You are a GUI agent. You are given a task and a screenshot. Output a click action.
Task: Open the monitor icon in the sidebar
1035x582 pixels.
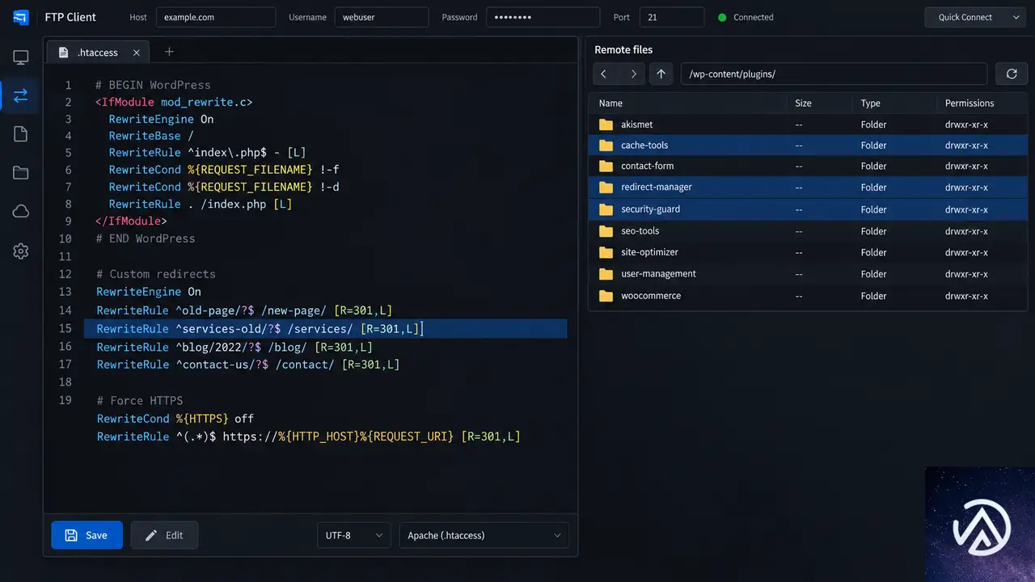click(21, 57)
